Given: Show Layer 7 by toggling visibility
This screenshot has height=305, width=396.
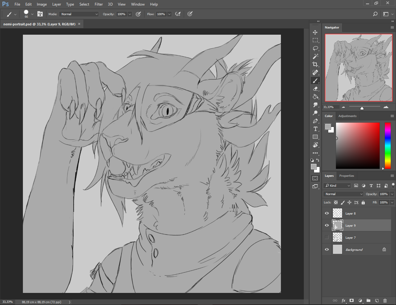Looking at the screenshot, I should click(327, 237).
